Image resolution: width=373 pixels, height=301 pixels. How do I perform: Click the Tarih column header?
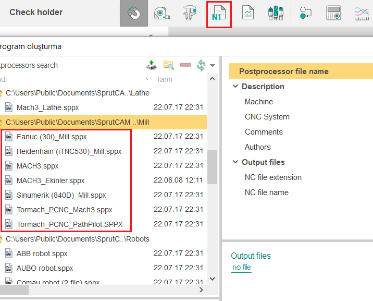(x=164, y=79)
